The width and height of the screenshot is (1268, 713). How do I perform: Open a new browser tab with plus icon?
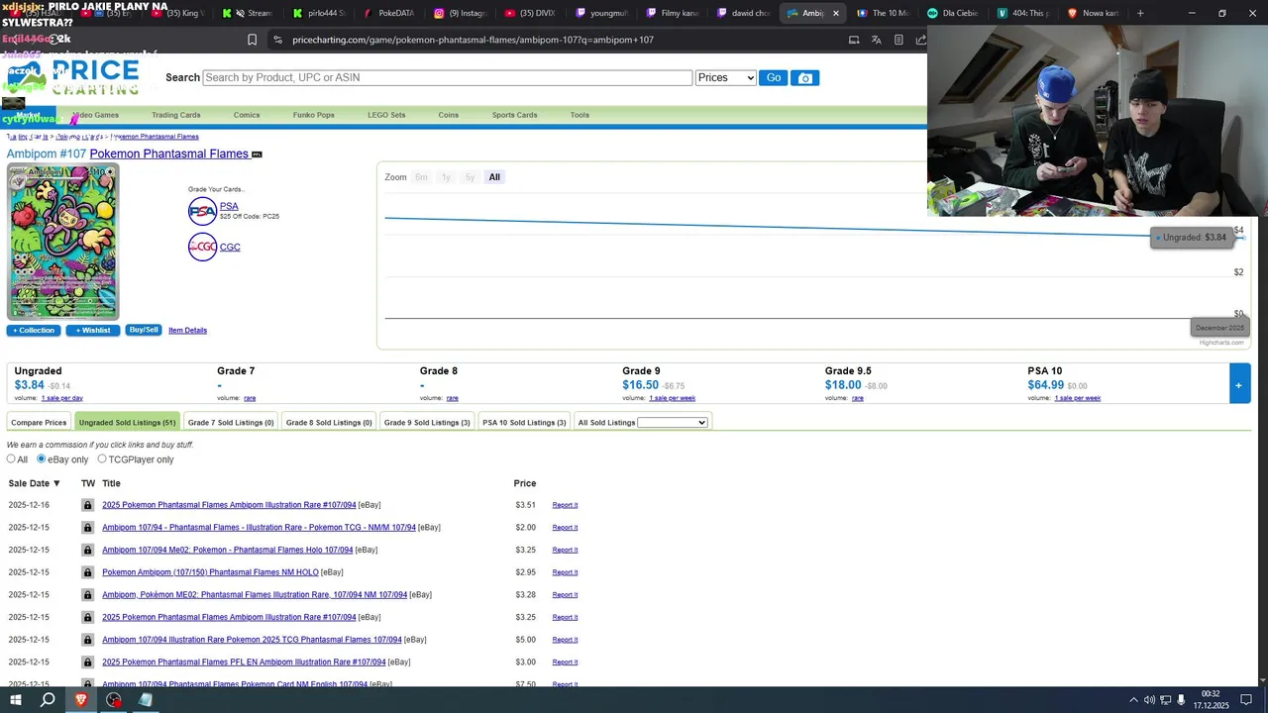(1140, 13)
